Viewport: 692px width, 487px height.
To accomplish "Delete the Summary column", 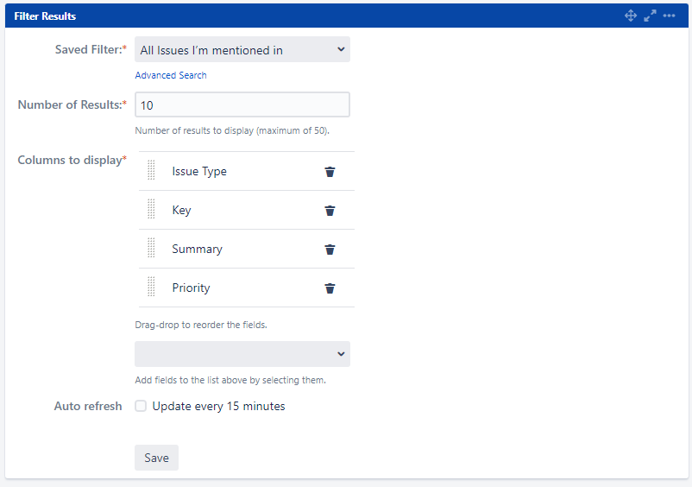I will pos(330,249).
